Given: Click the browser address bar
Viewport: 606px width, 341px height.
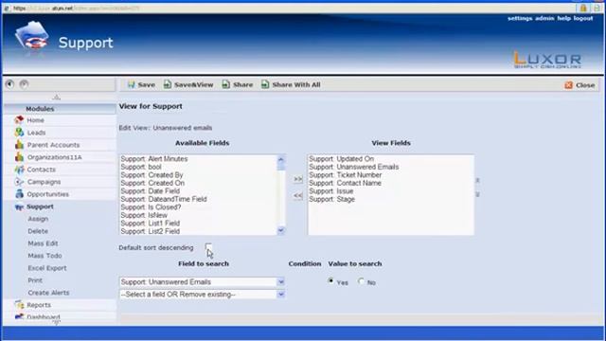Looking at the screenshot, I should pyautogui.click(x=290, y=9).
